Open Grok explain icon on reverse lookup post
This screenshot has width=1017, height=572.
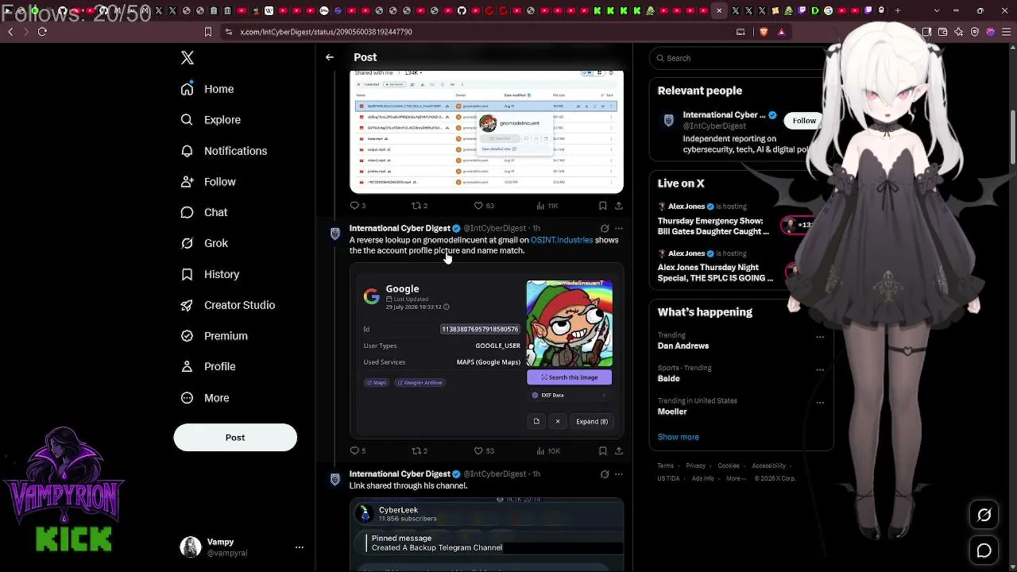(x=605, y=229)
